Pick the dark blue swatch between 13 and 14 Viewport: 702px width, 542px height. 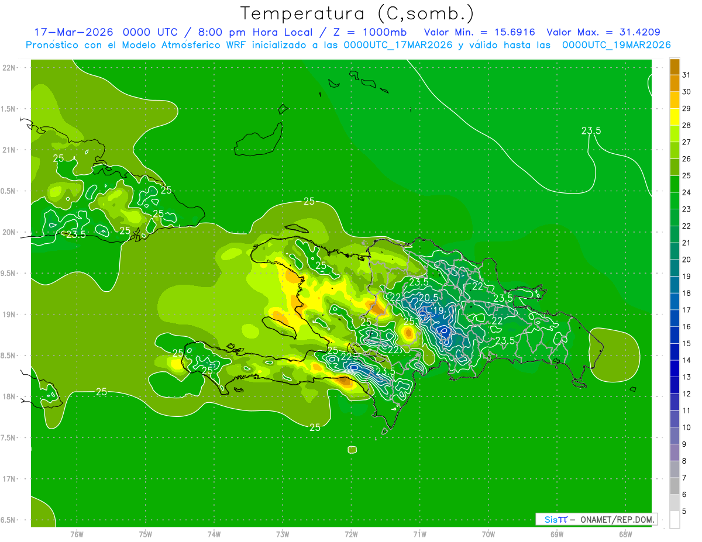click(x=675, y=368)
